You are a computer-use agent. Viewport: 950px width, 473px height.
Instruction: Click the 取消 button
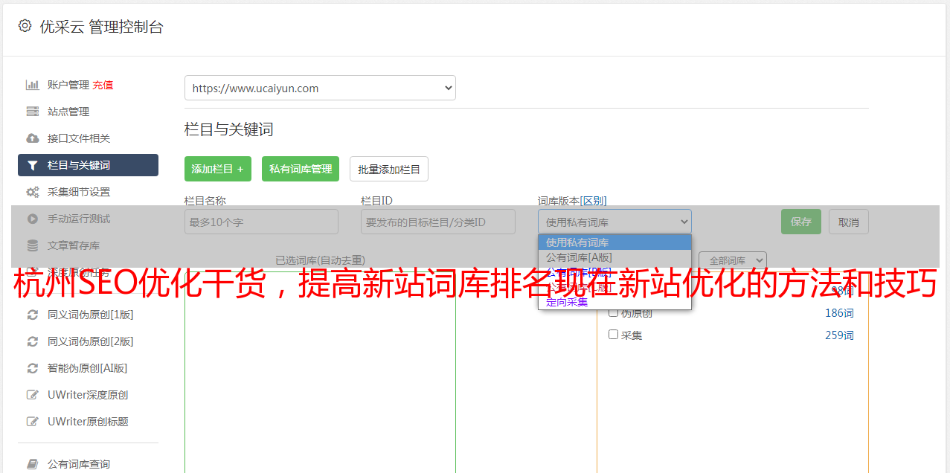click(x=849, y=222)
